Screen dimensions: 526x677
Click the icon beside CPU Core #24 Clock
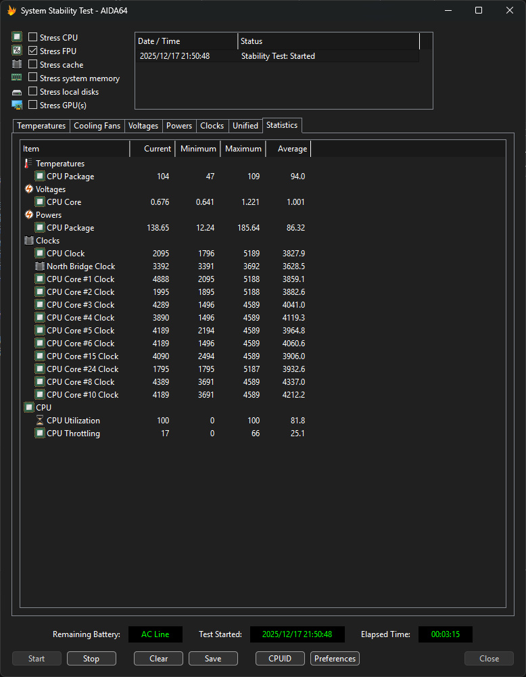pyautogui.click(x=40, y=369)
